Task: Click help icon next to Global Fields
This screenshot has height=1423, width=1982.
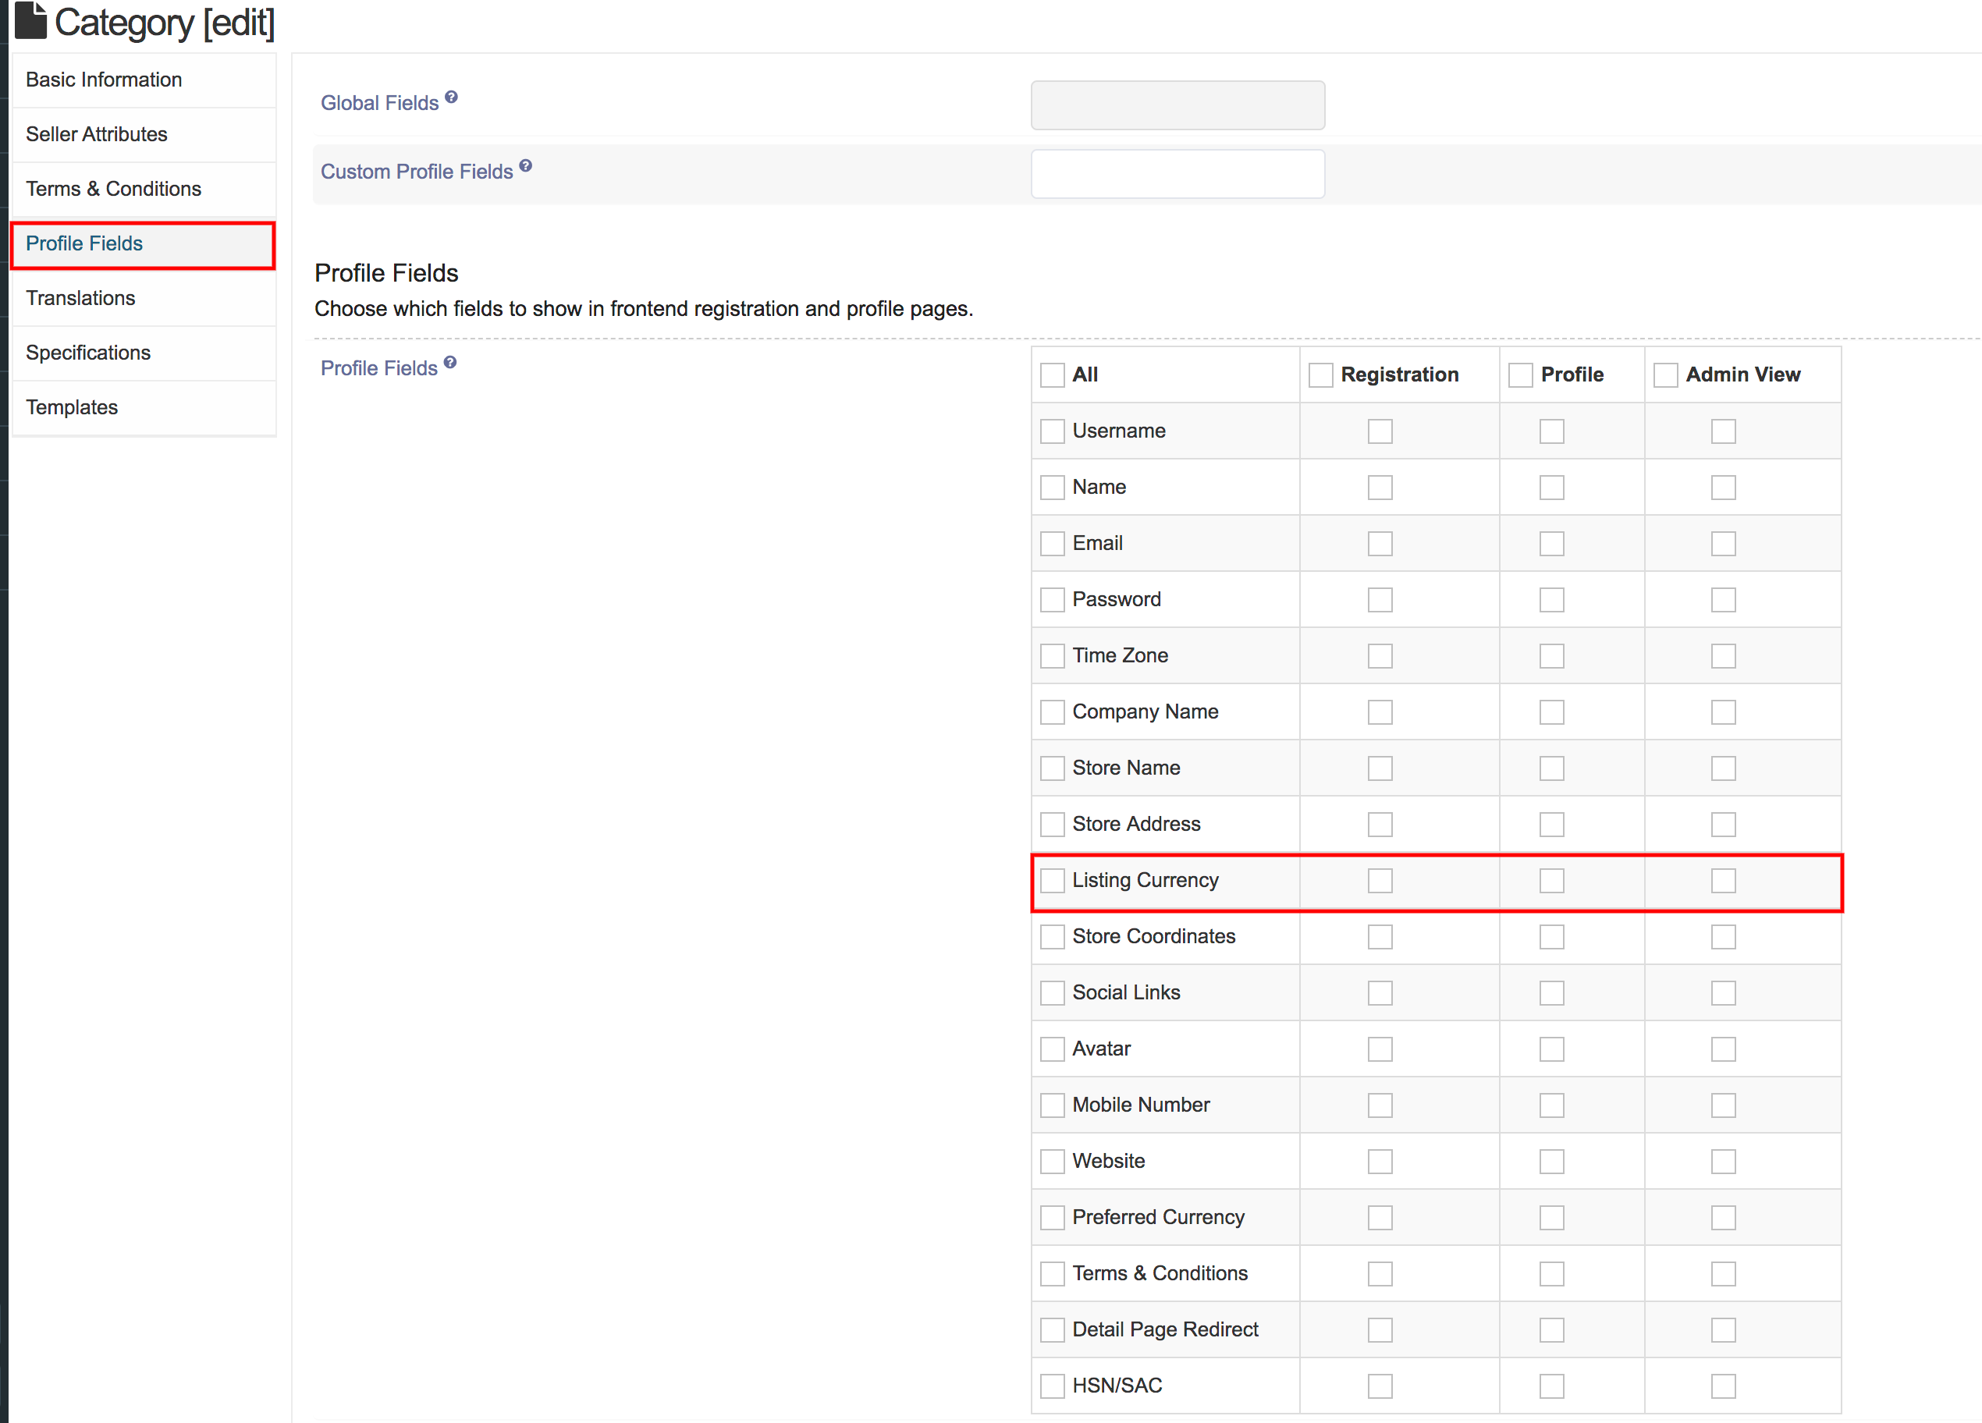Action: (451, 97)
